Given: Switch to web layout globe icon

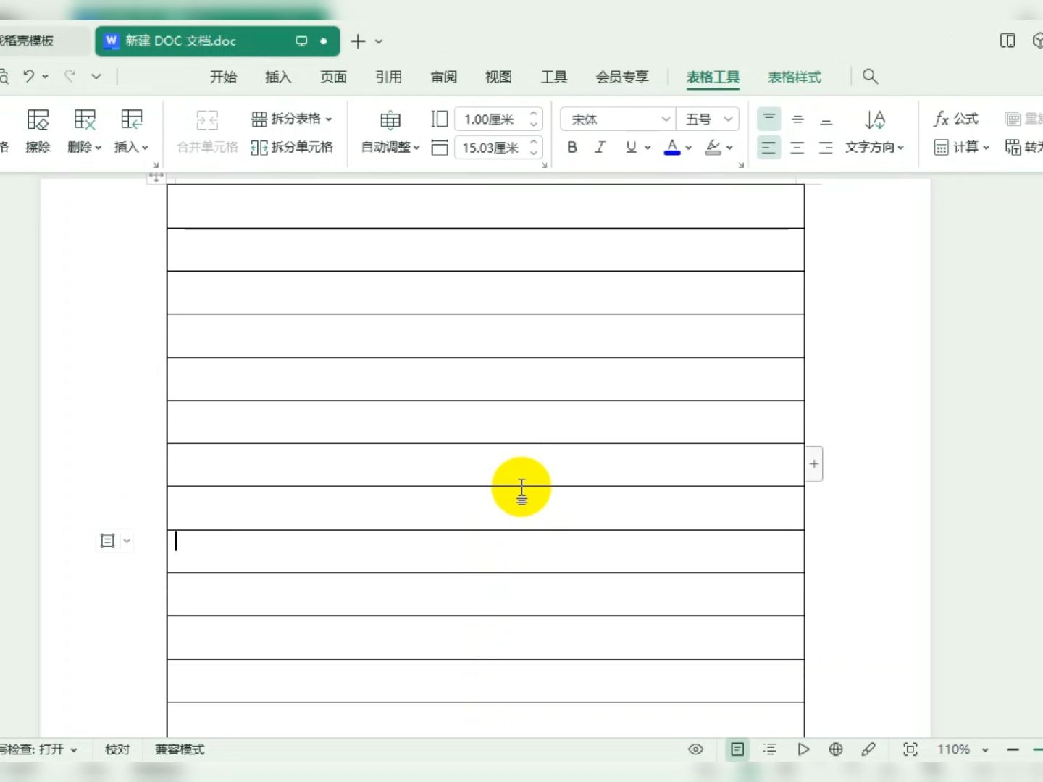Looking at the screenshot, I should 836,749.
